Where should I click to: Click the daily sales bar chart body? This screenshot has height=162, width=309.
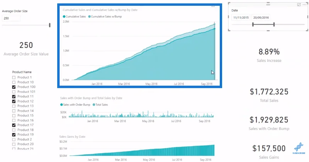[x=141, y=114]
